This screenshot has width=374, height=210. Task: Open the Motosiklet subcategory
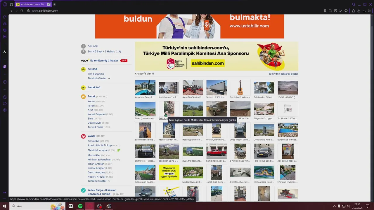click(x=94, y=155)
